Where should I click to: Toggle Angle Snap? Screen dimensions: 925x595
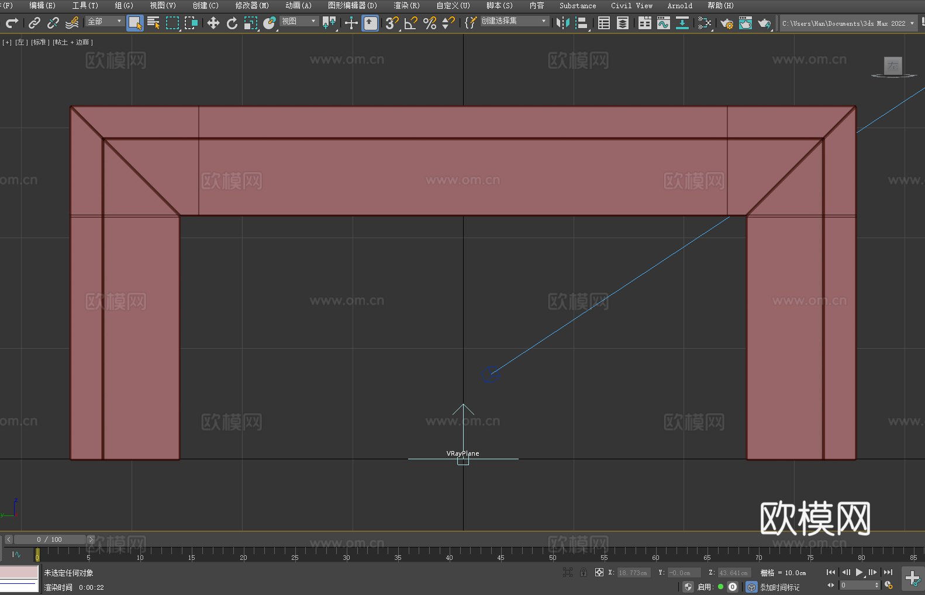click(411, 23)
